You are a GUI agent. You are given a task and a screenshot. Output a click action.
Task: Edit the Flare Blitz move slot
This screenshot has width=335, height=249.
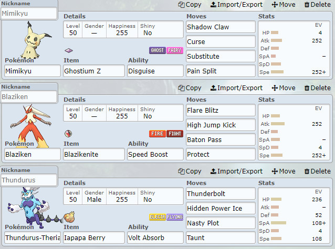tap(221, 110)
